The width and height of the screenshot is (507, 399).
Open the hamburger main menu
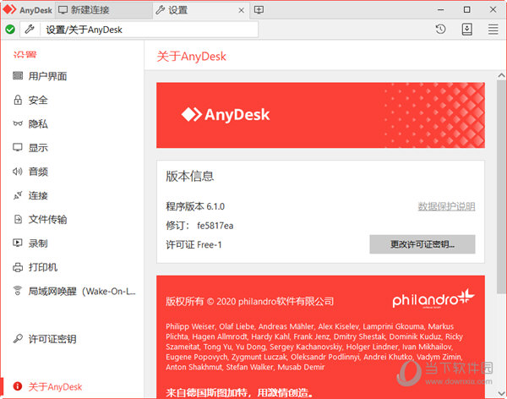click(493, 30)
